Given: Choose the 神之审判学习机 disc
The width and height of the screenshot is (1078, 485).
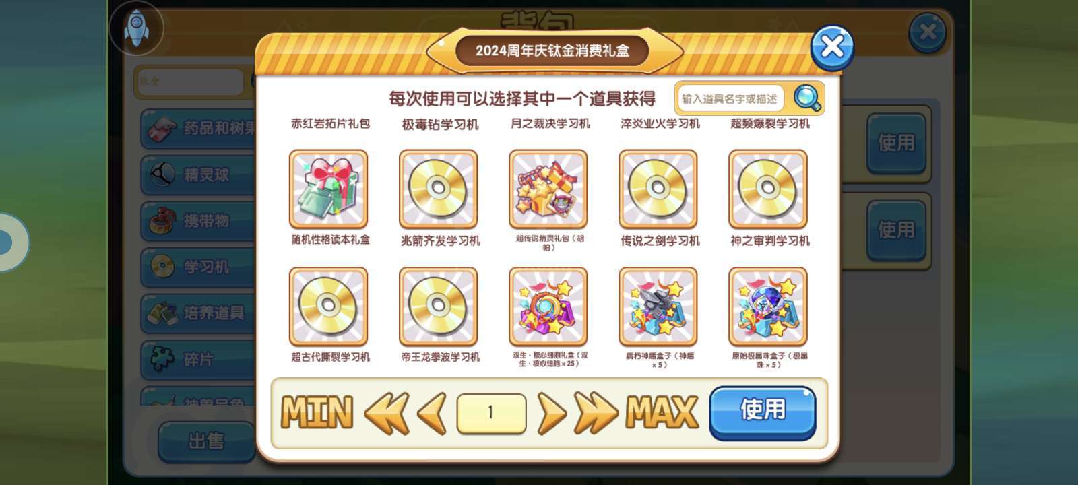Looking at the screenshot, I should 768,189.
